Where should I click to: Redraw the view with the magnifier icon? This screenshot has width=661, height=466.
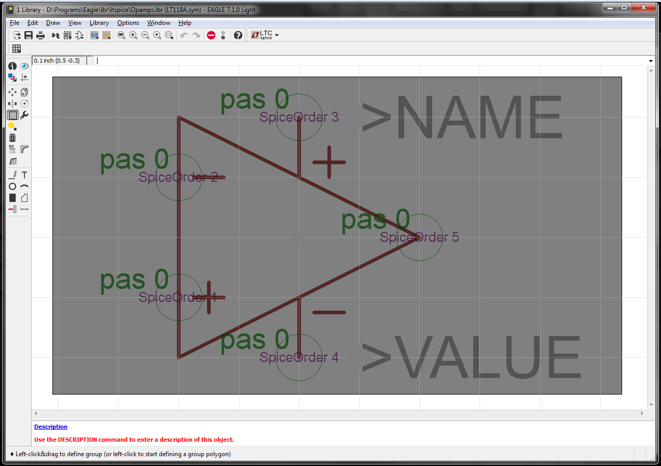tap(157, 35)
